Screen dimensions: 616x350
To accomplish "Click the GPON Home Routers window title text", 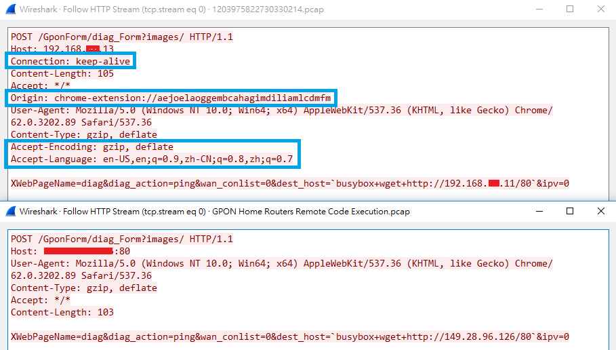I will tap(215, 212).
